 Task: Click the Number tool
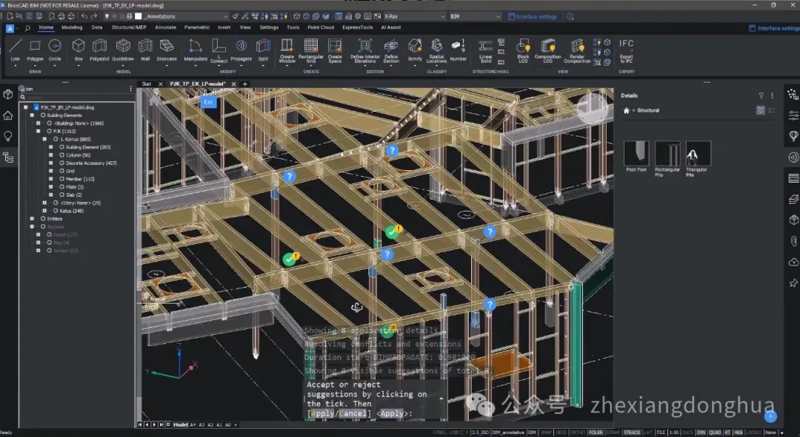[x=459, y=50]
